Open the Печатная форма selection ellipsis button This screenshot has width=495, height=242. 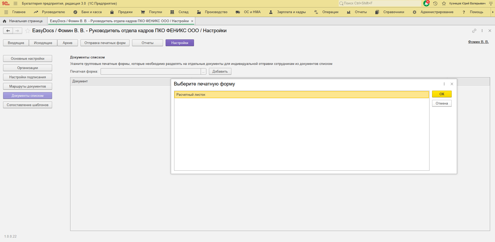click(204, 72)
